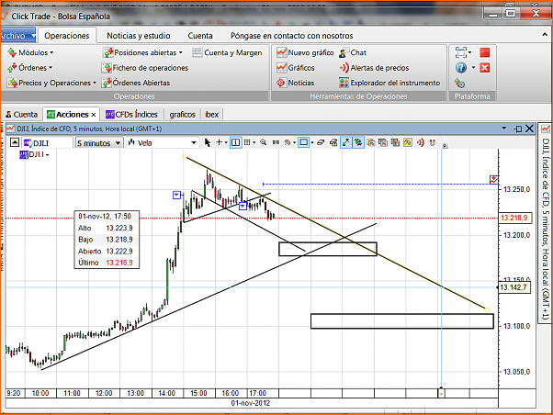The height and width of the screenshot is (415, 553).
Task: Switch to the Operaciones ribbon tab
Action: (x=67, y=36)
